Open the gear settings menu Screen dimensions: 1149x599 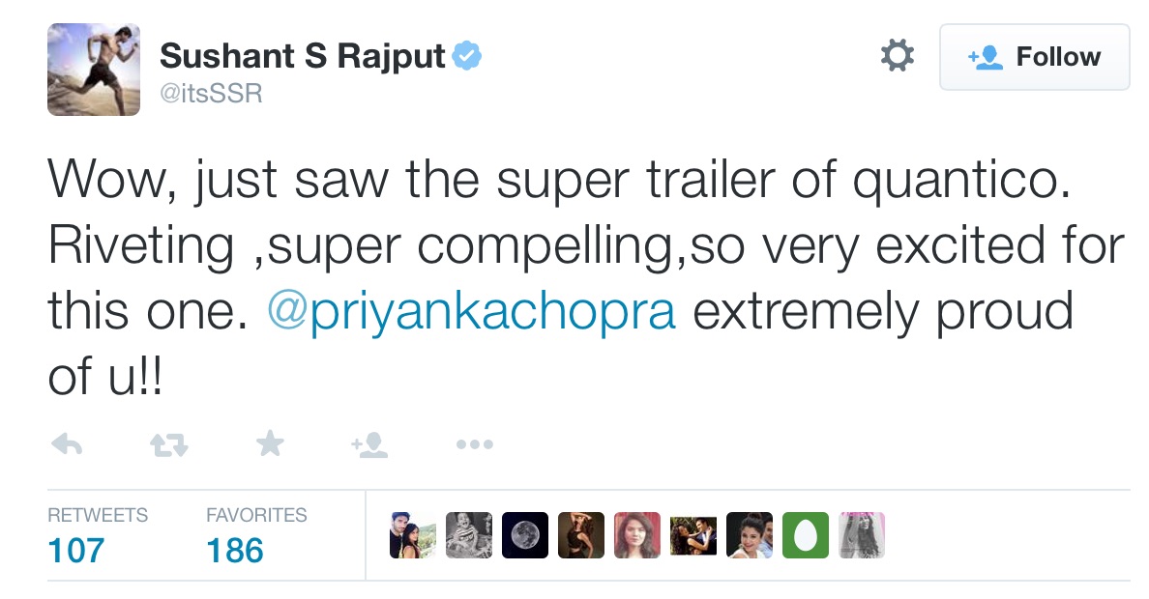(897, 57)
